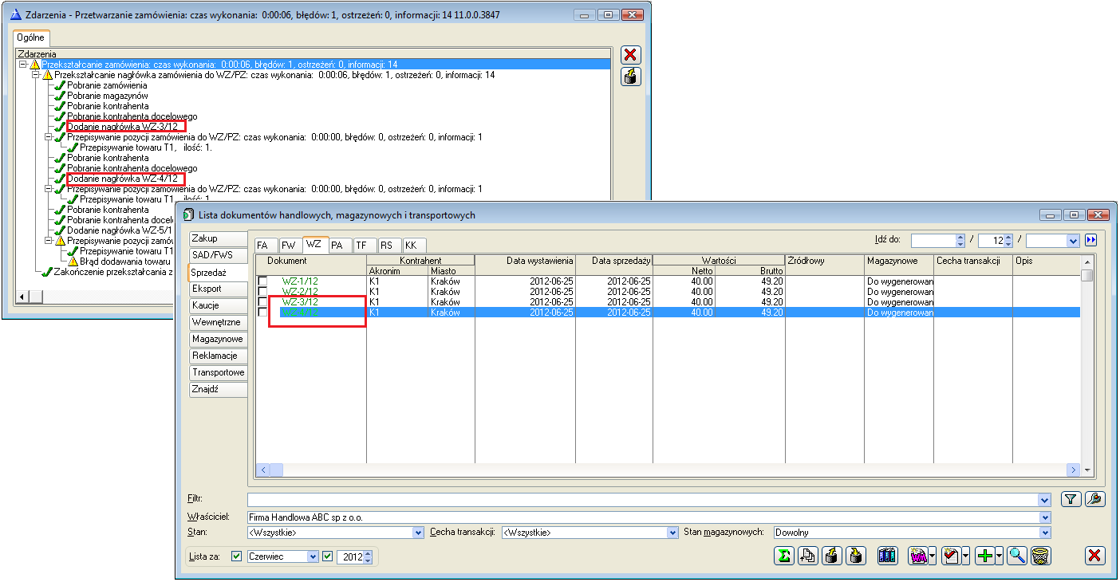The height and width of the screenshot is (582, 1120).
Task: Select the WZ-2/12 document entry
Action: [299, 292]
